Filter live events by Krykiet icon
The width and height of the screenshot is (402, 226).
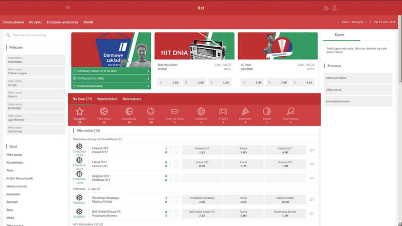point(267,111)
